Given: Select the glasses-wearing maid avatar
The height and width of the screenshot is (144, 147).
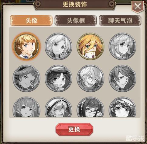Looking at the screenshot, I should 91,107.
